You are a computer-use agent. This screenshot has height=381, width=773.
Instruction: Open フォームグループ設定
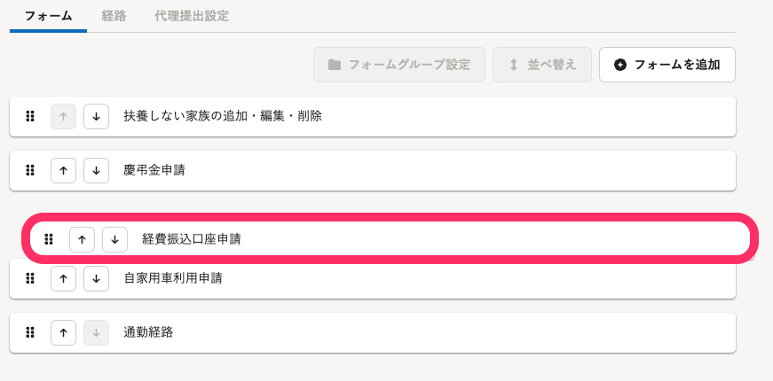tap(399, 65)
